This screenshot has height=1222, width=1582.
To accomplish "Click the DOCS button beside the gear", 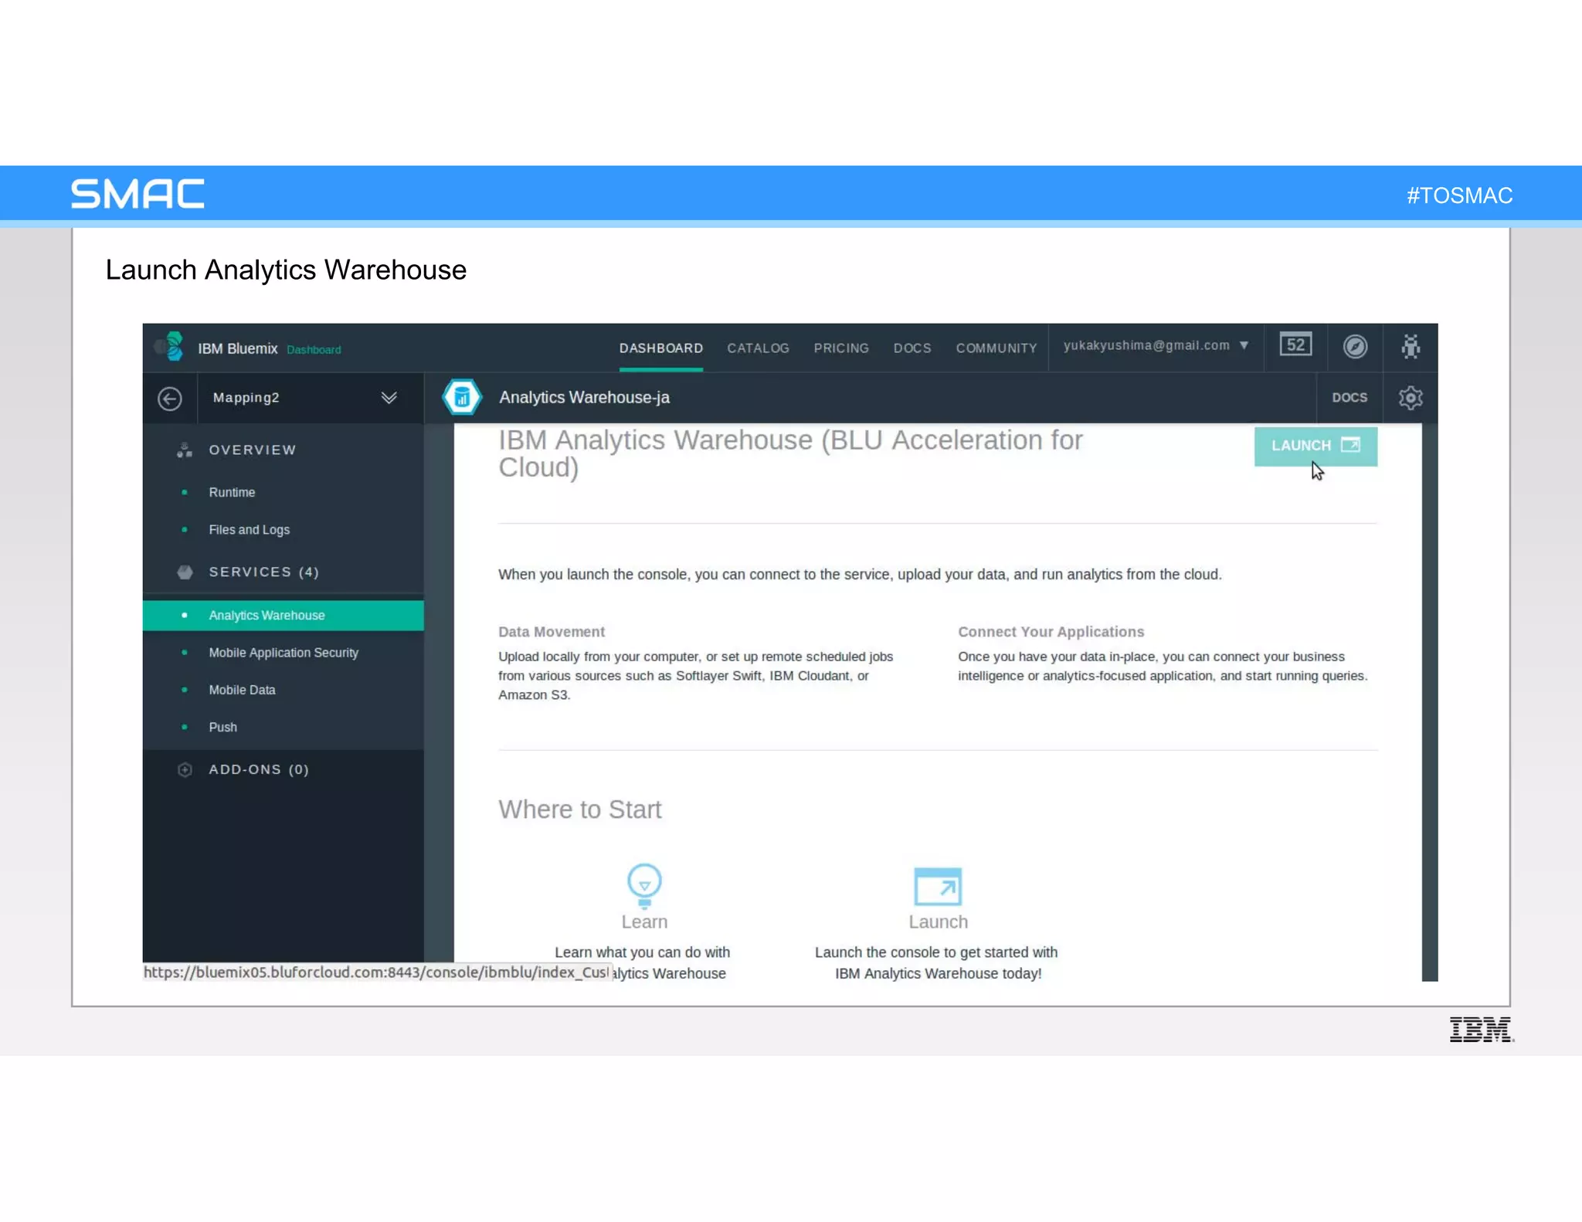I will 1349,398.
